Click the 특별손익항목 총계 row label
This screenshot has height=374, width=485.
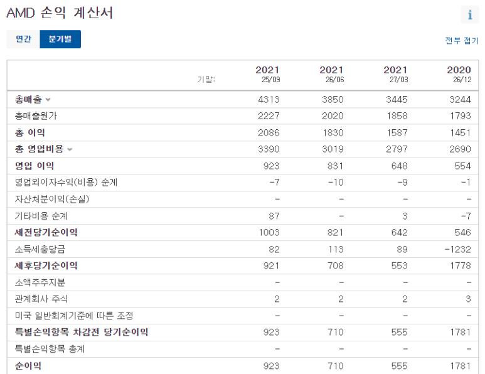[x=50, y=349]
